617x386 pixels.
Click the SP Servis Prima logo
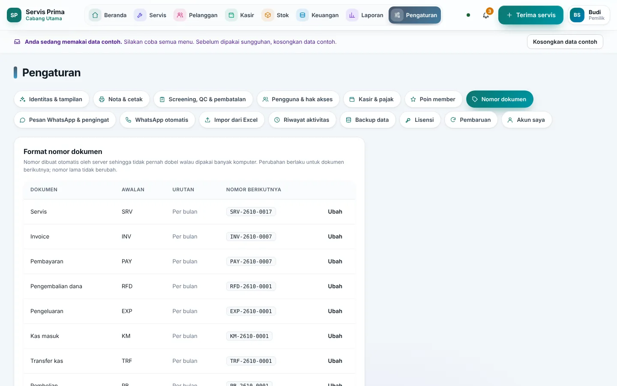14,15
